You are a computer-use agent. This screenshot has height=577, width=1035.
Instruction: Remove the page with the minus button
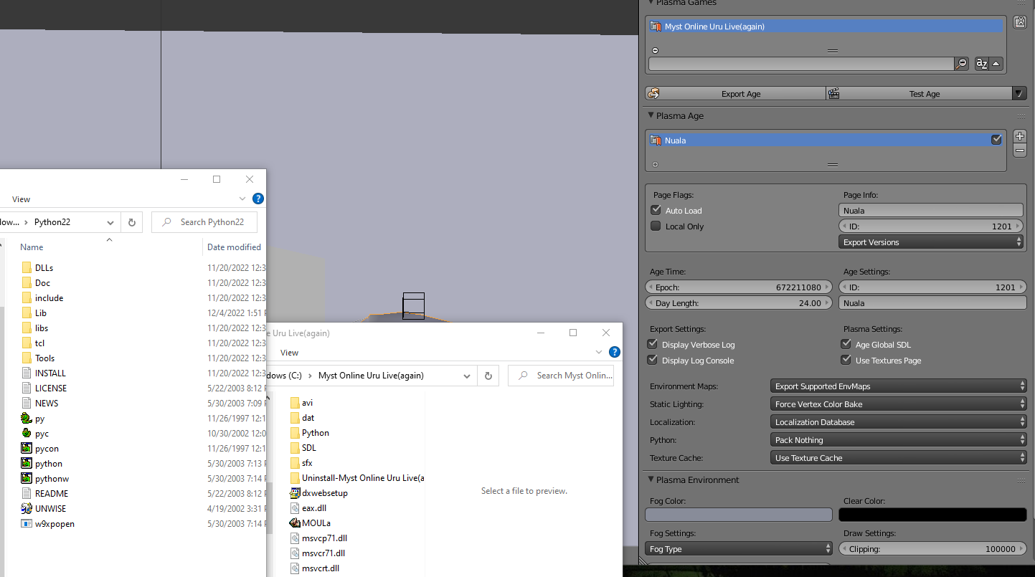pos(1020,151)
